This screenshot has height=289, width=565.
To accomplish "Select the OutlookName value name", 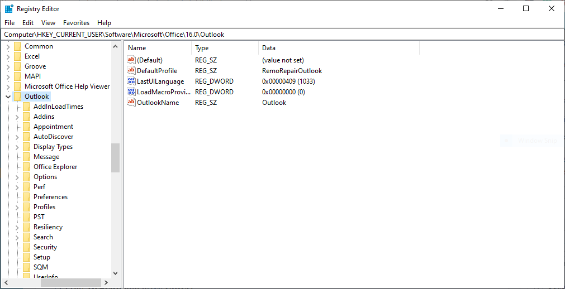I will tap(158, 103).
